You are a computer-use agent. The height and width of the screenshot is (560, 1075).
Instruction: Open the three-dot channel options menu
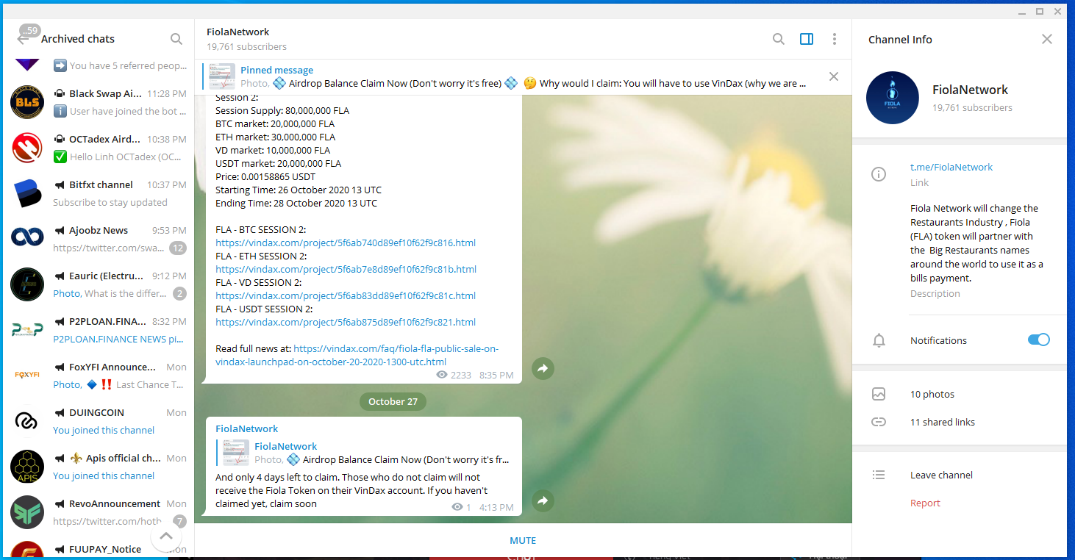click(x=835, y=39)
